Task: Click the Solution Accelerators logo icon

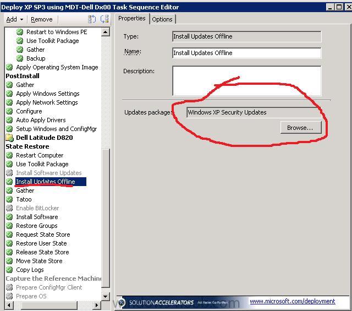Action: 122,303
